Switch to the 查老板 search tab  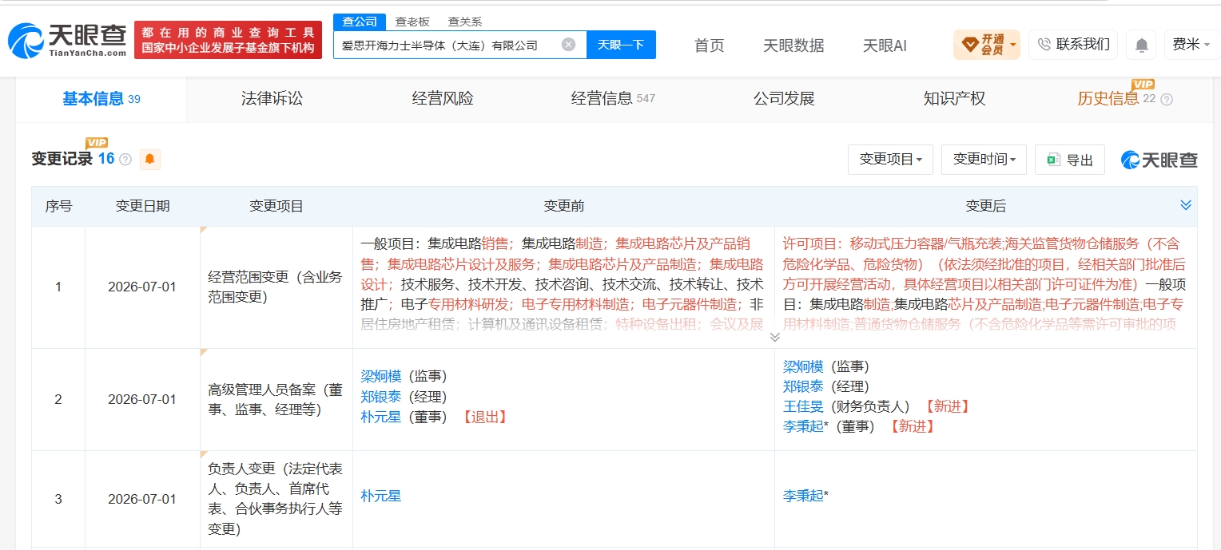[x=412, y=22]
